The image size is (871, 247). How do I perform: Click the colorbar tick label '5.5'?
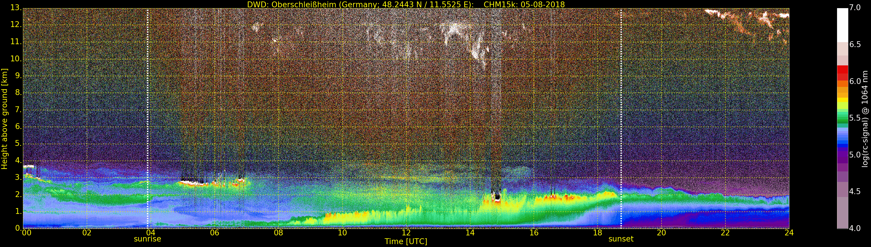point(855,118)
